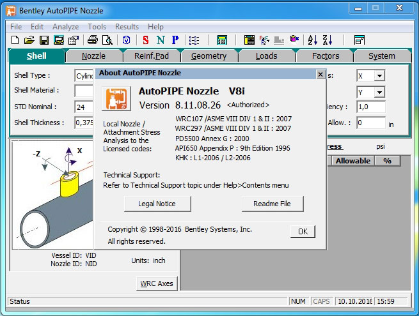Click the 10.10.2016 date in status bar
The height and width of the screenshot is (316, 419).
coord(354,301)
